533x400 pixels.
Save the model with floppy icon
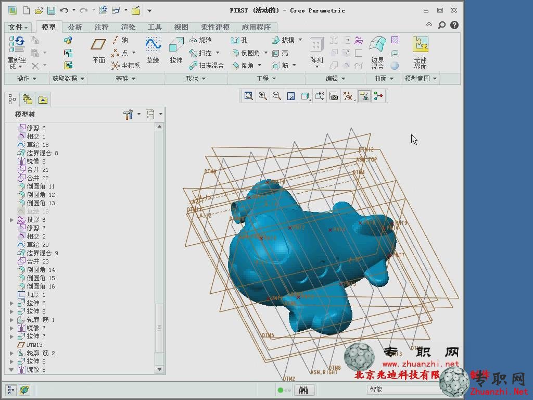[52, 10]
